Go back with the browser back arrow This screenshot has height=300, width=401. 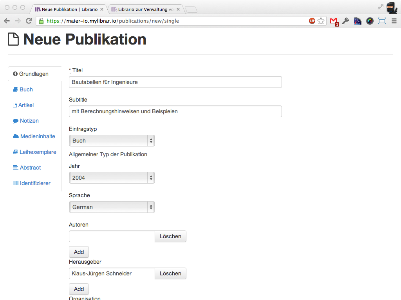(x=7, y=21)
